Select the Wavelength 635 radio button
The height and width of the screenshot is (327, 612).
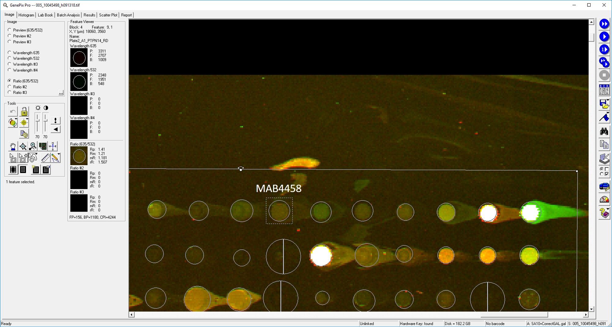[x=9, y=53]
